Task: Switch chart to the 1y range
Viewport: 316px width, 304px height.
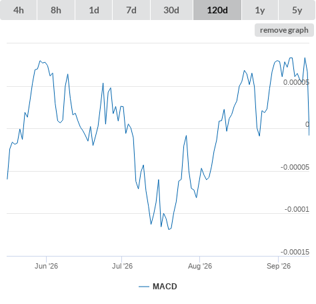Action: tap(260, 10)
